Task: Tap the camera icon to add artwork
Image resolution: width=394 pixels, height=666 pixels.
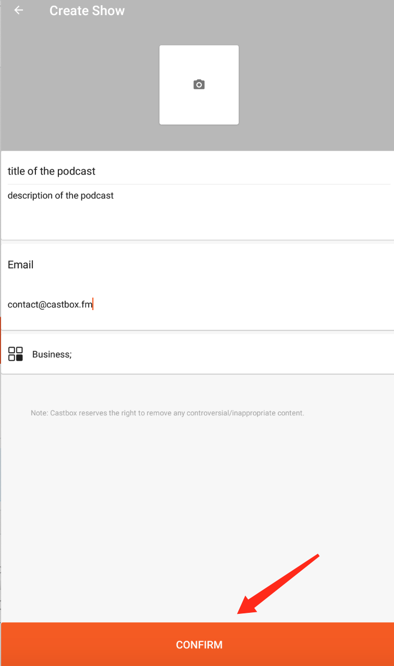Action: (199, 84)
